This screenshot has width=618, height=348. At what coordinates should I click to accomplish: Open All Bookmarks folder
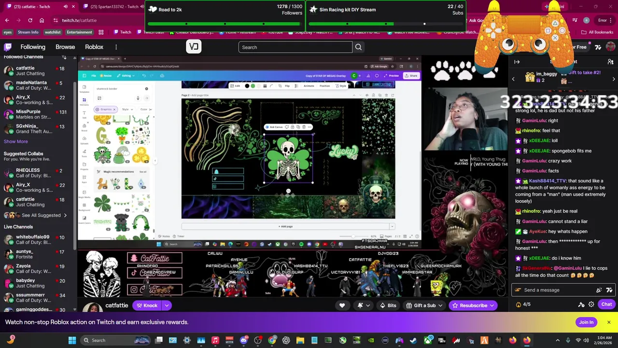point(597,32)
